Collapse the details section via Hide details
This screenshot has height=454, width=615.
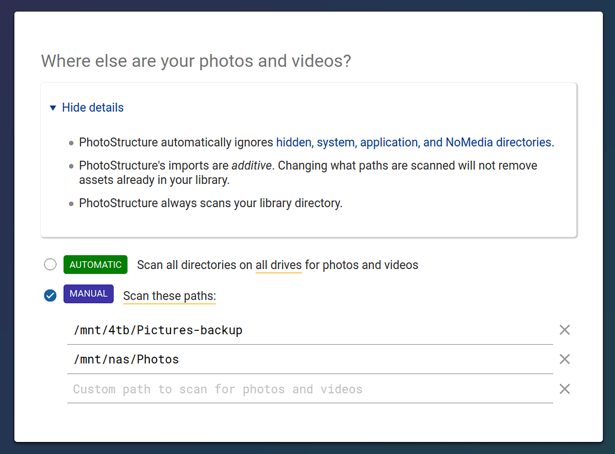(x=92, y=107)
